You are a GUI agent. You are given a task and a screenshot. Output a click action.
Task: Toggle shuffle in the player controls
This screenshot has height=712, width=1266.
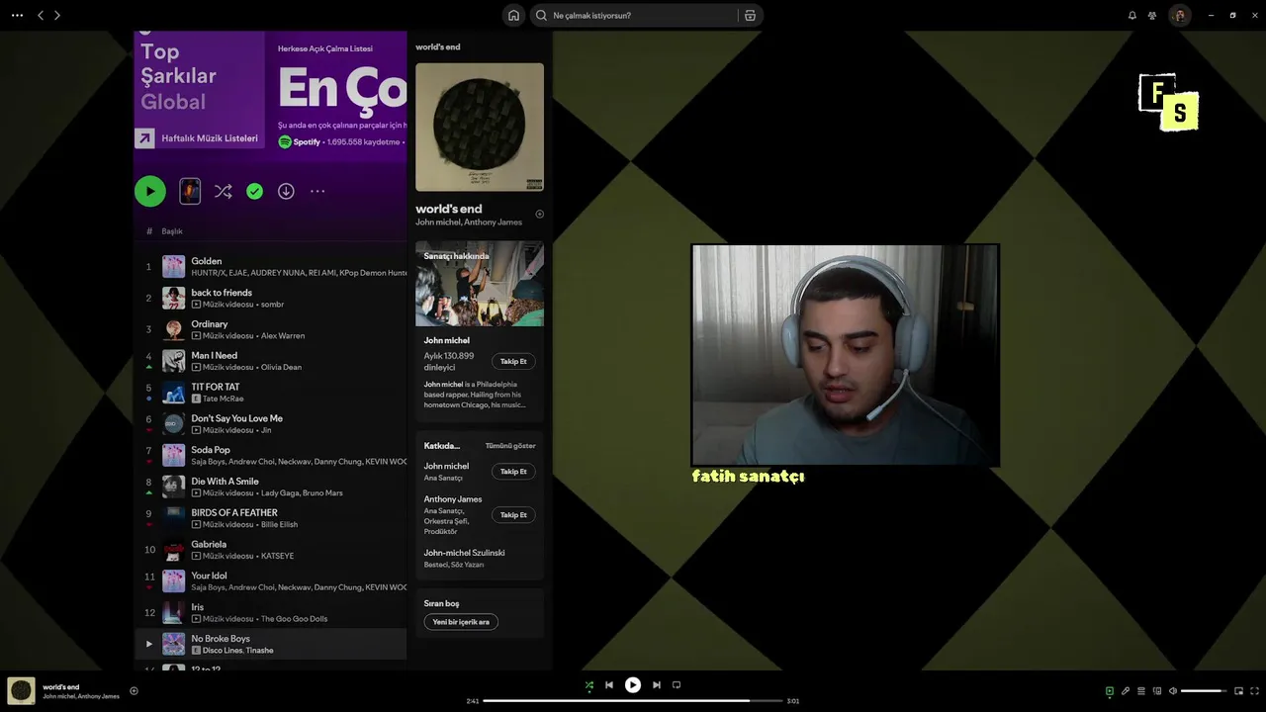(589, 684)
